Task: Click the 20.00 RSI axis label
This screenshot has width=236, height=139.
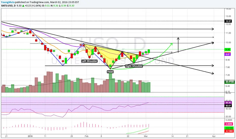Action: 228,117
